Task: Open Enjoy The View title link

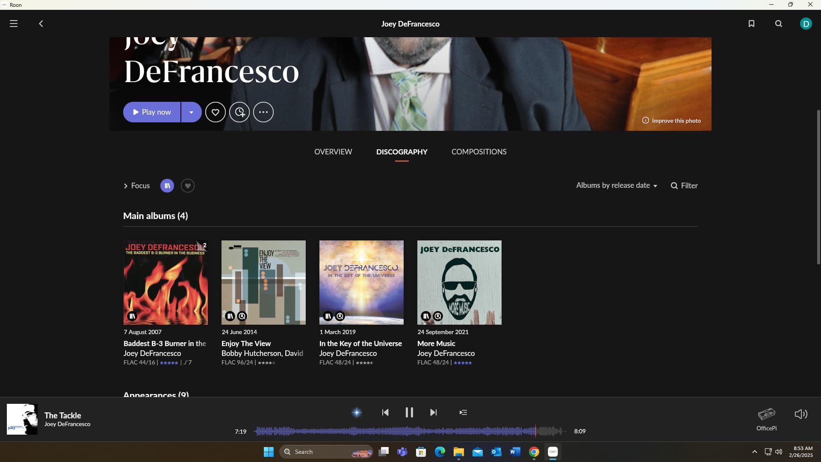Action: point(246,344)
